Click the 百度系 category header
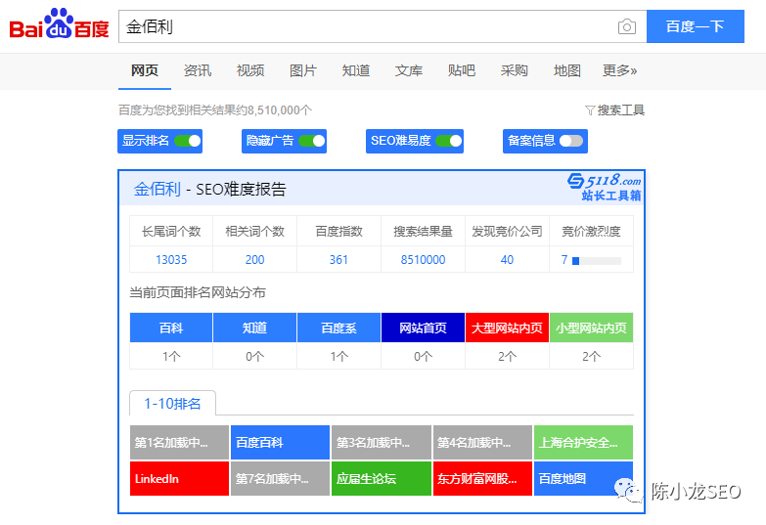The height and width of the screenshot is (525, 766). point(338,328)
